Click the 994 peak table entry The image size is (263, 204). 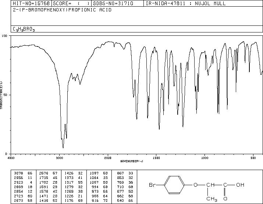95,187
